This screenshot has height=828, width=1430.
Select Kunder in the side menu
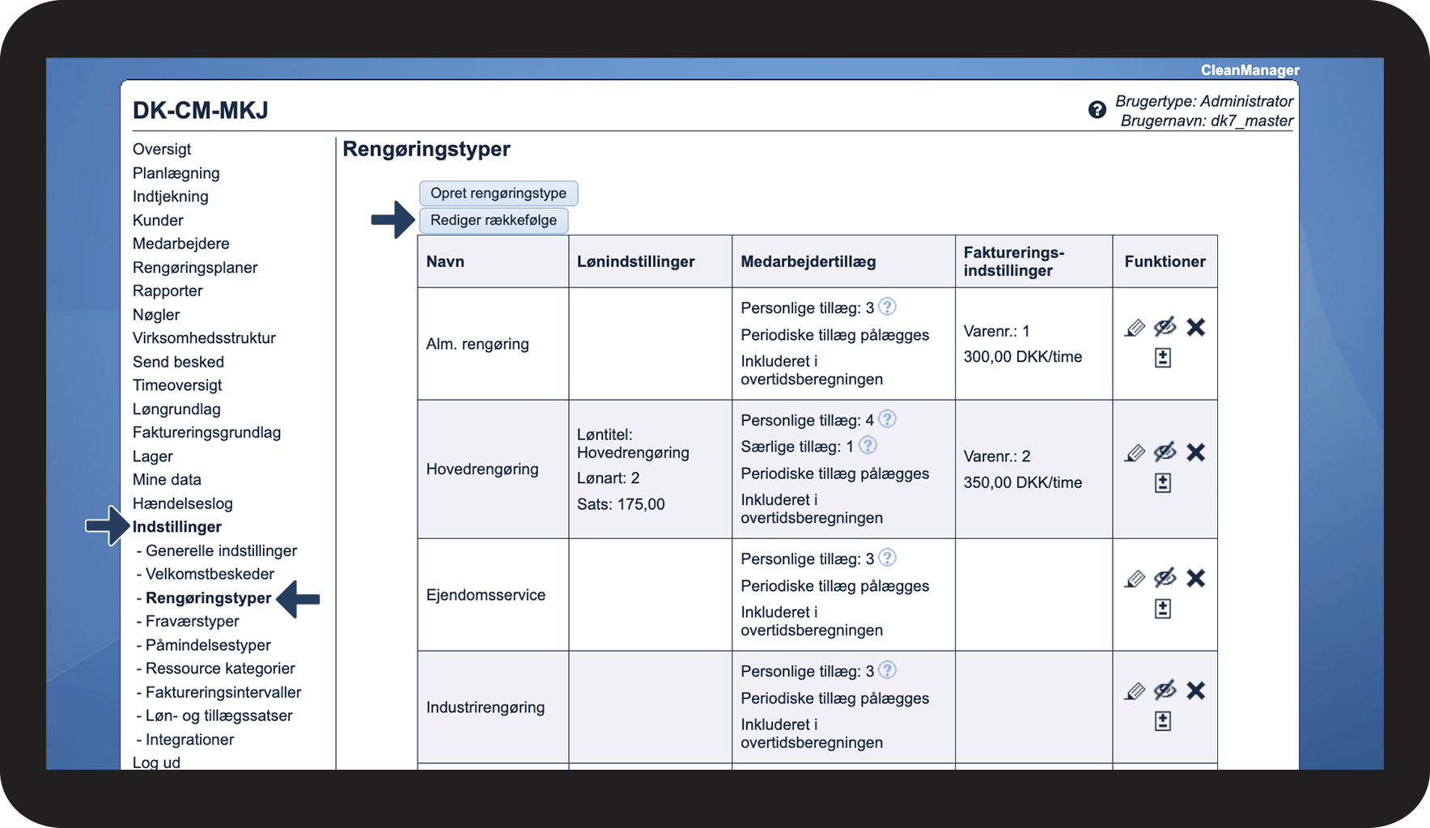(x=158, y=220)
